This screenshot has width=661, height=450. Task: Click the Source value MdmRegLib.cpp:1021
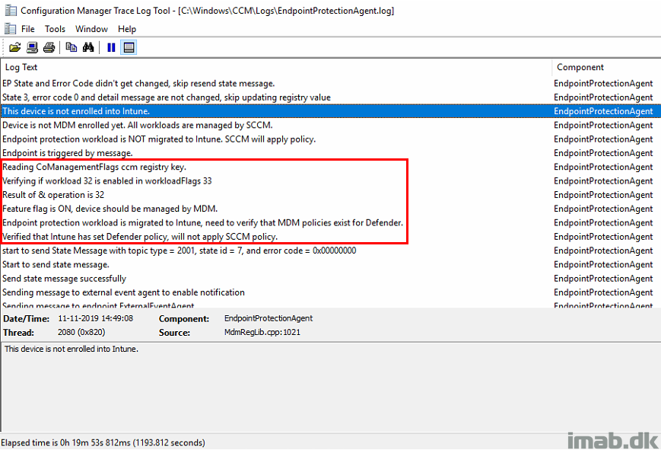pyautogui.click(x=262, y=332)
